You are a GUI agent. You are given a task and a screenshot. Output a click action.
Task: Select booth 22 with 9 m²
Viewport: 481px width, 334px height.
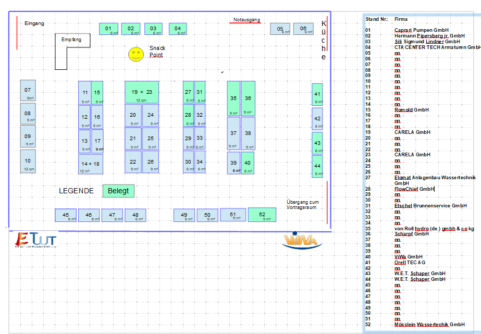click(133, 162)
